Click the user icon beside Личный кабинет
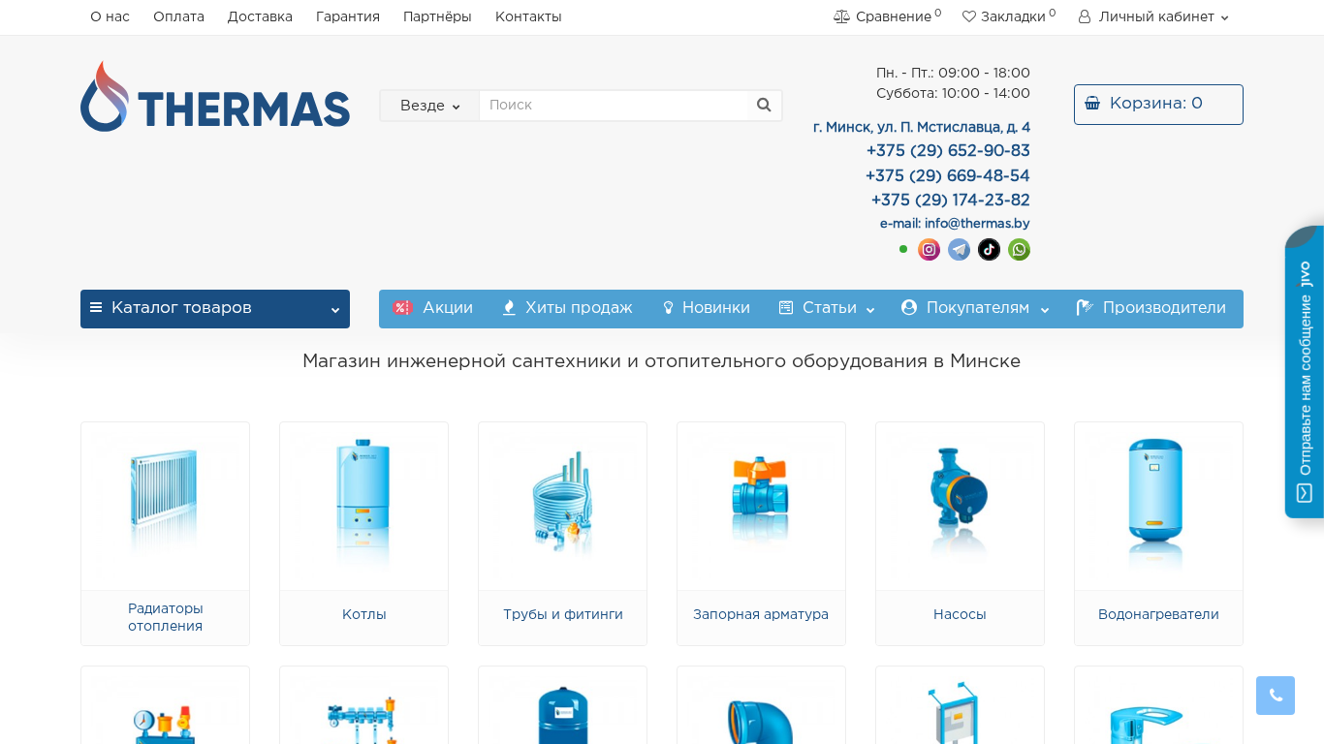This screenshot has height=744, width=1324. [1085, 16]
